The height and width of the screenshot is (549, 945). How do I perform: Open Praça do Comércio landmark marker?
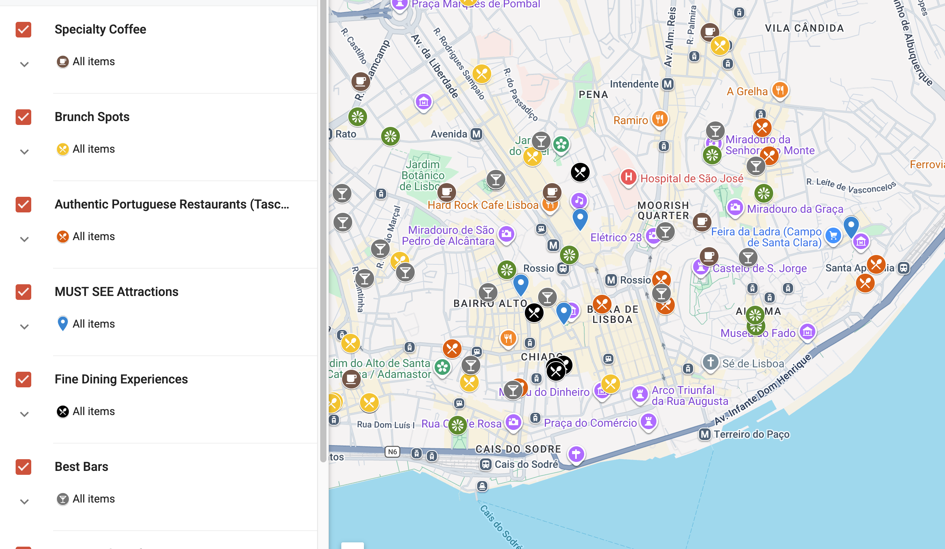click(649, 422)
